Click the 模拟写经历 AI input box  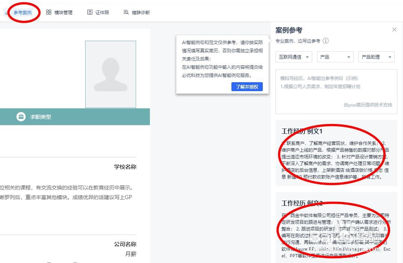(336, 91)
